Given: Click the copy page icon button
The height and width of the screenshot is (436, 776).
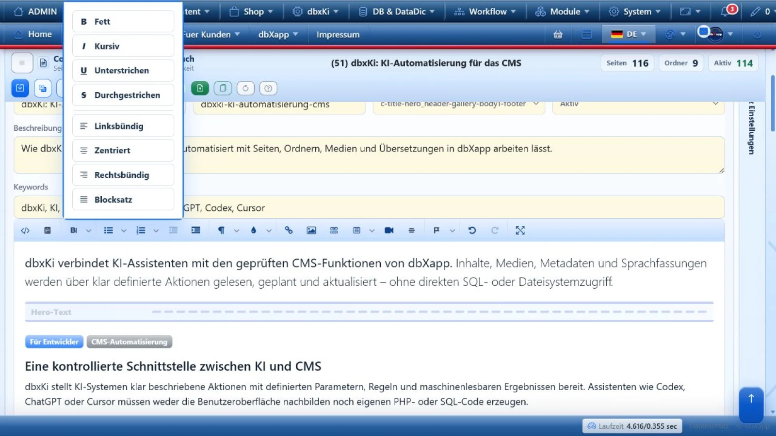Looking at the screenshot, I should 223,88.
